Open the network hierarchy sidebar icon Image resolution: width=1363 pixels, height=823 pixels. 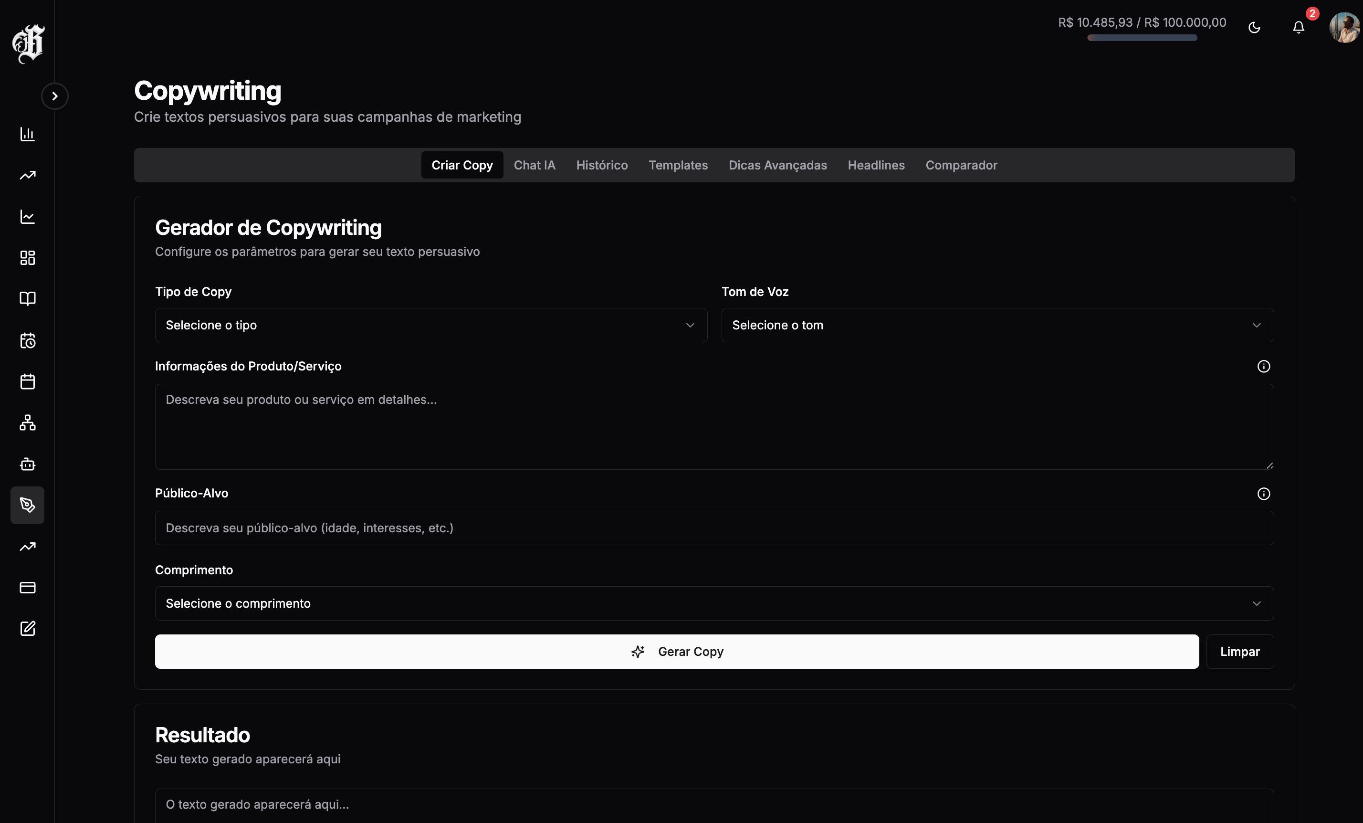coord(27,423)
